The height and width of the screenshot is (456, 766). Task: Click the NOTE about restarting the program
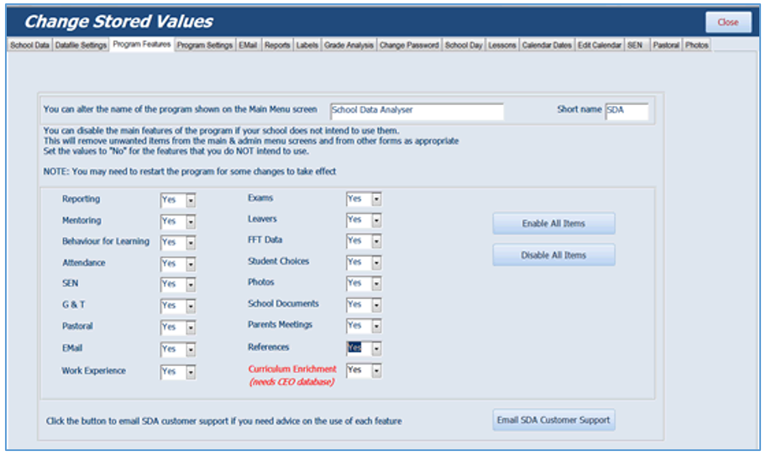click(190, 171)
